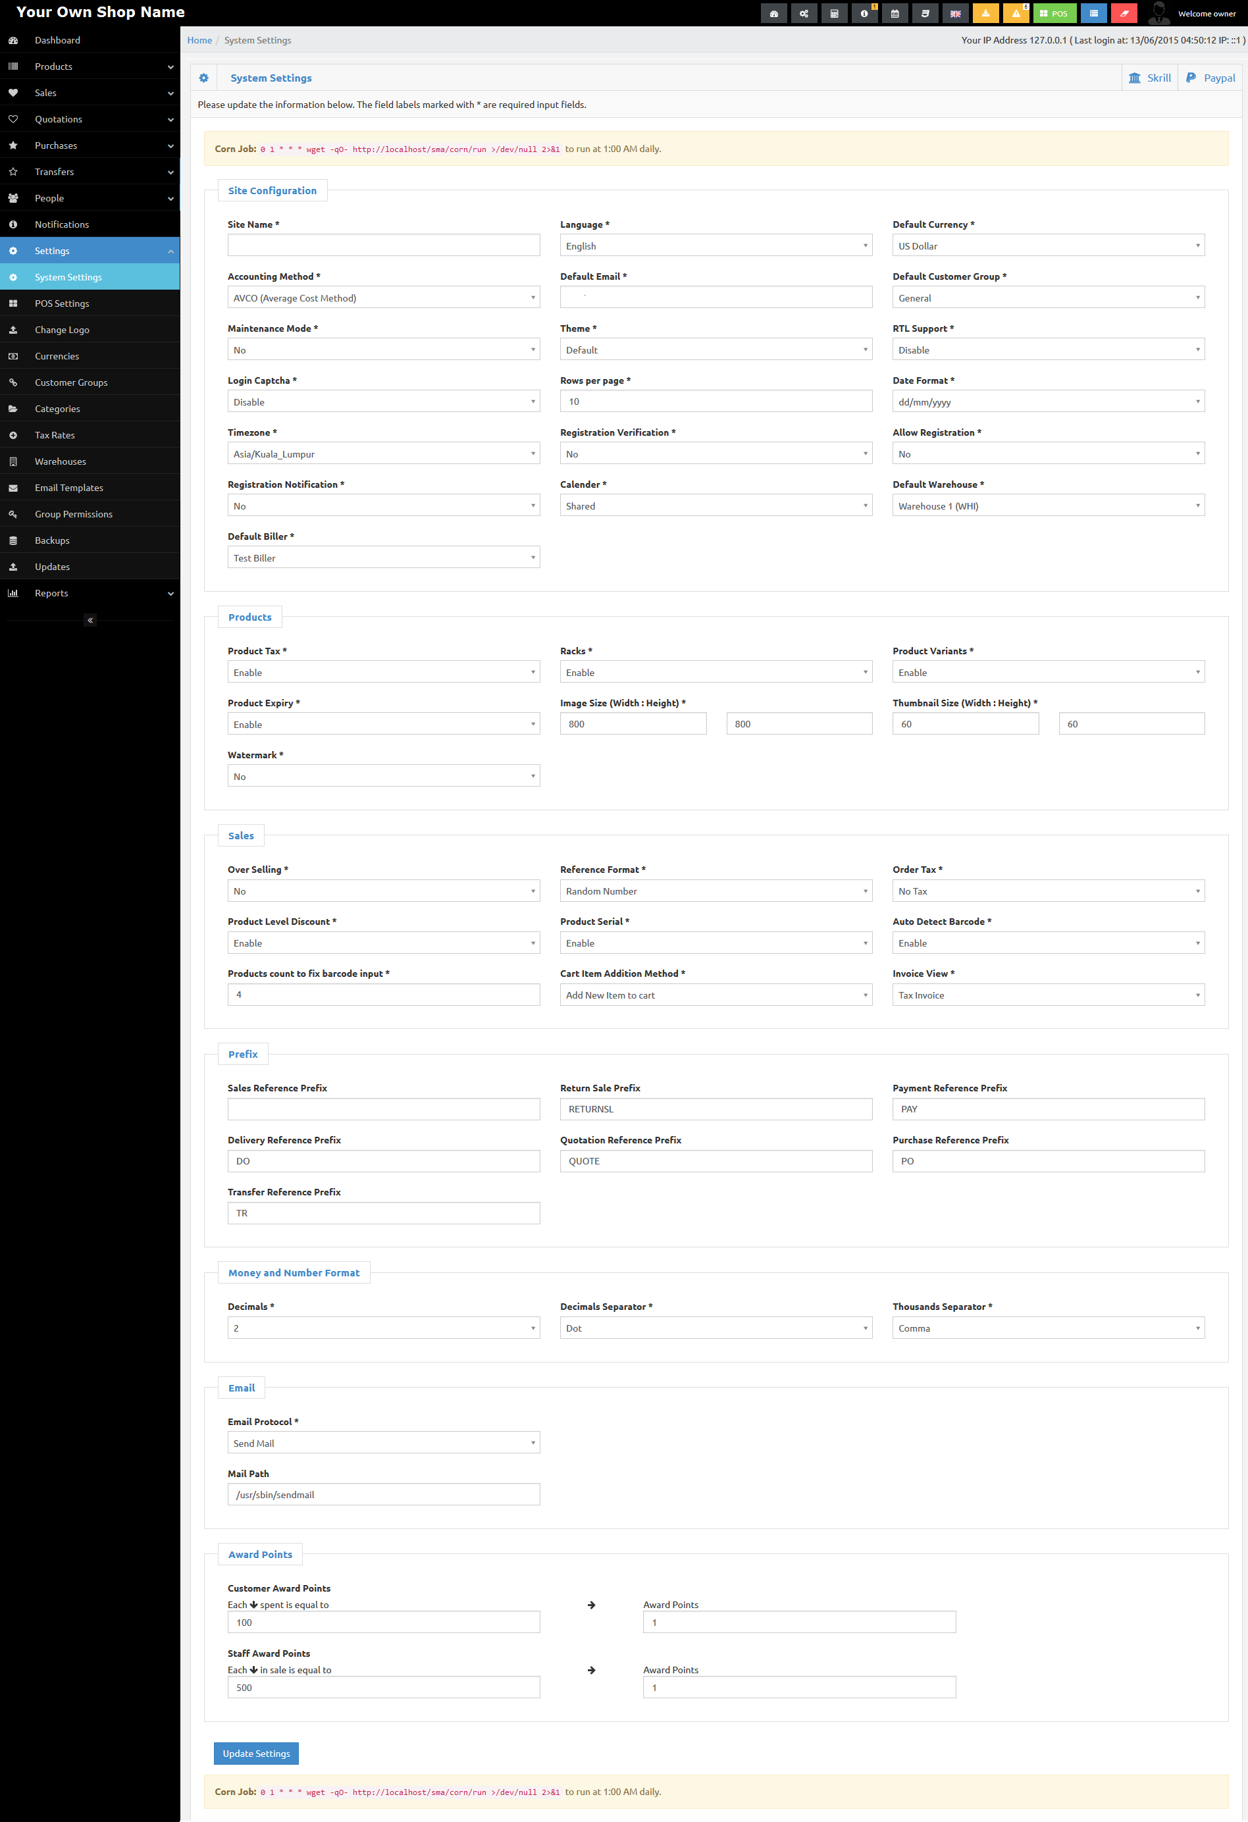The width and height of the screenshot is (1248, 1822).
Task: Open the Invoice View dropdown
Action: 1048,995
